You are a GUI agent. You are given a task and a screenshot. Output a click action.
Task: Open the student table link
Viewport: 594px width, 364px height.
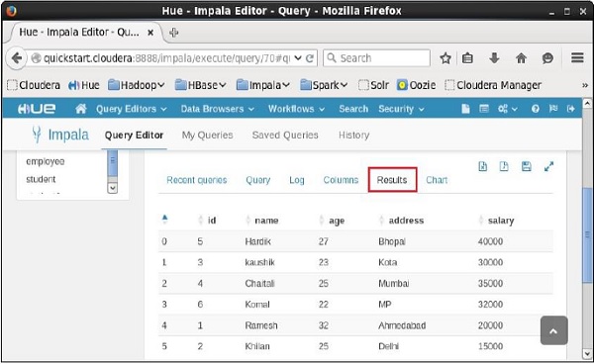tap(41, 179)
